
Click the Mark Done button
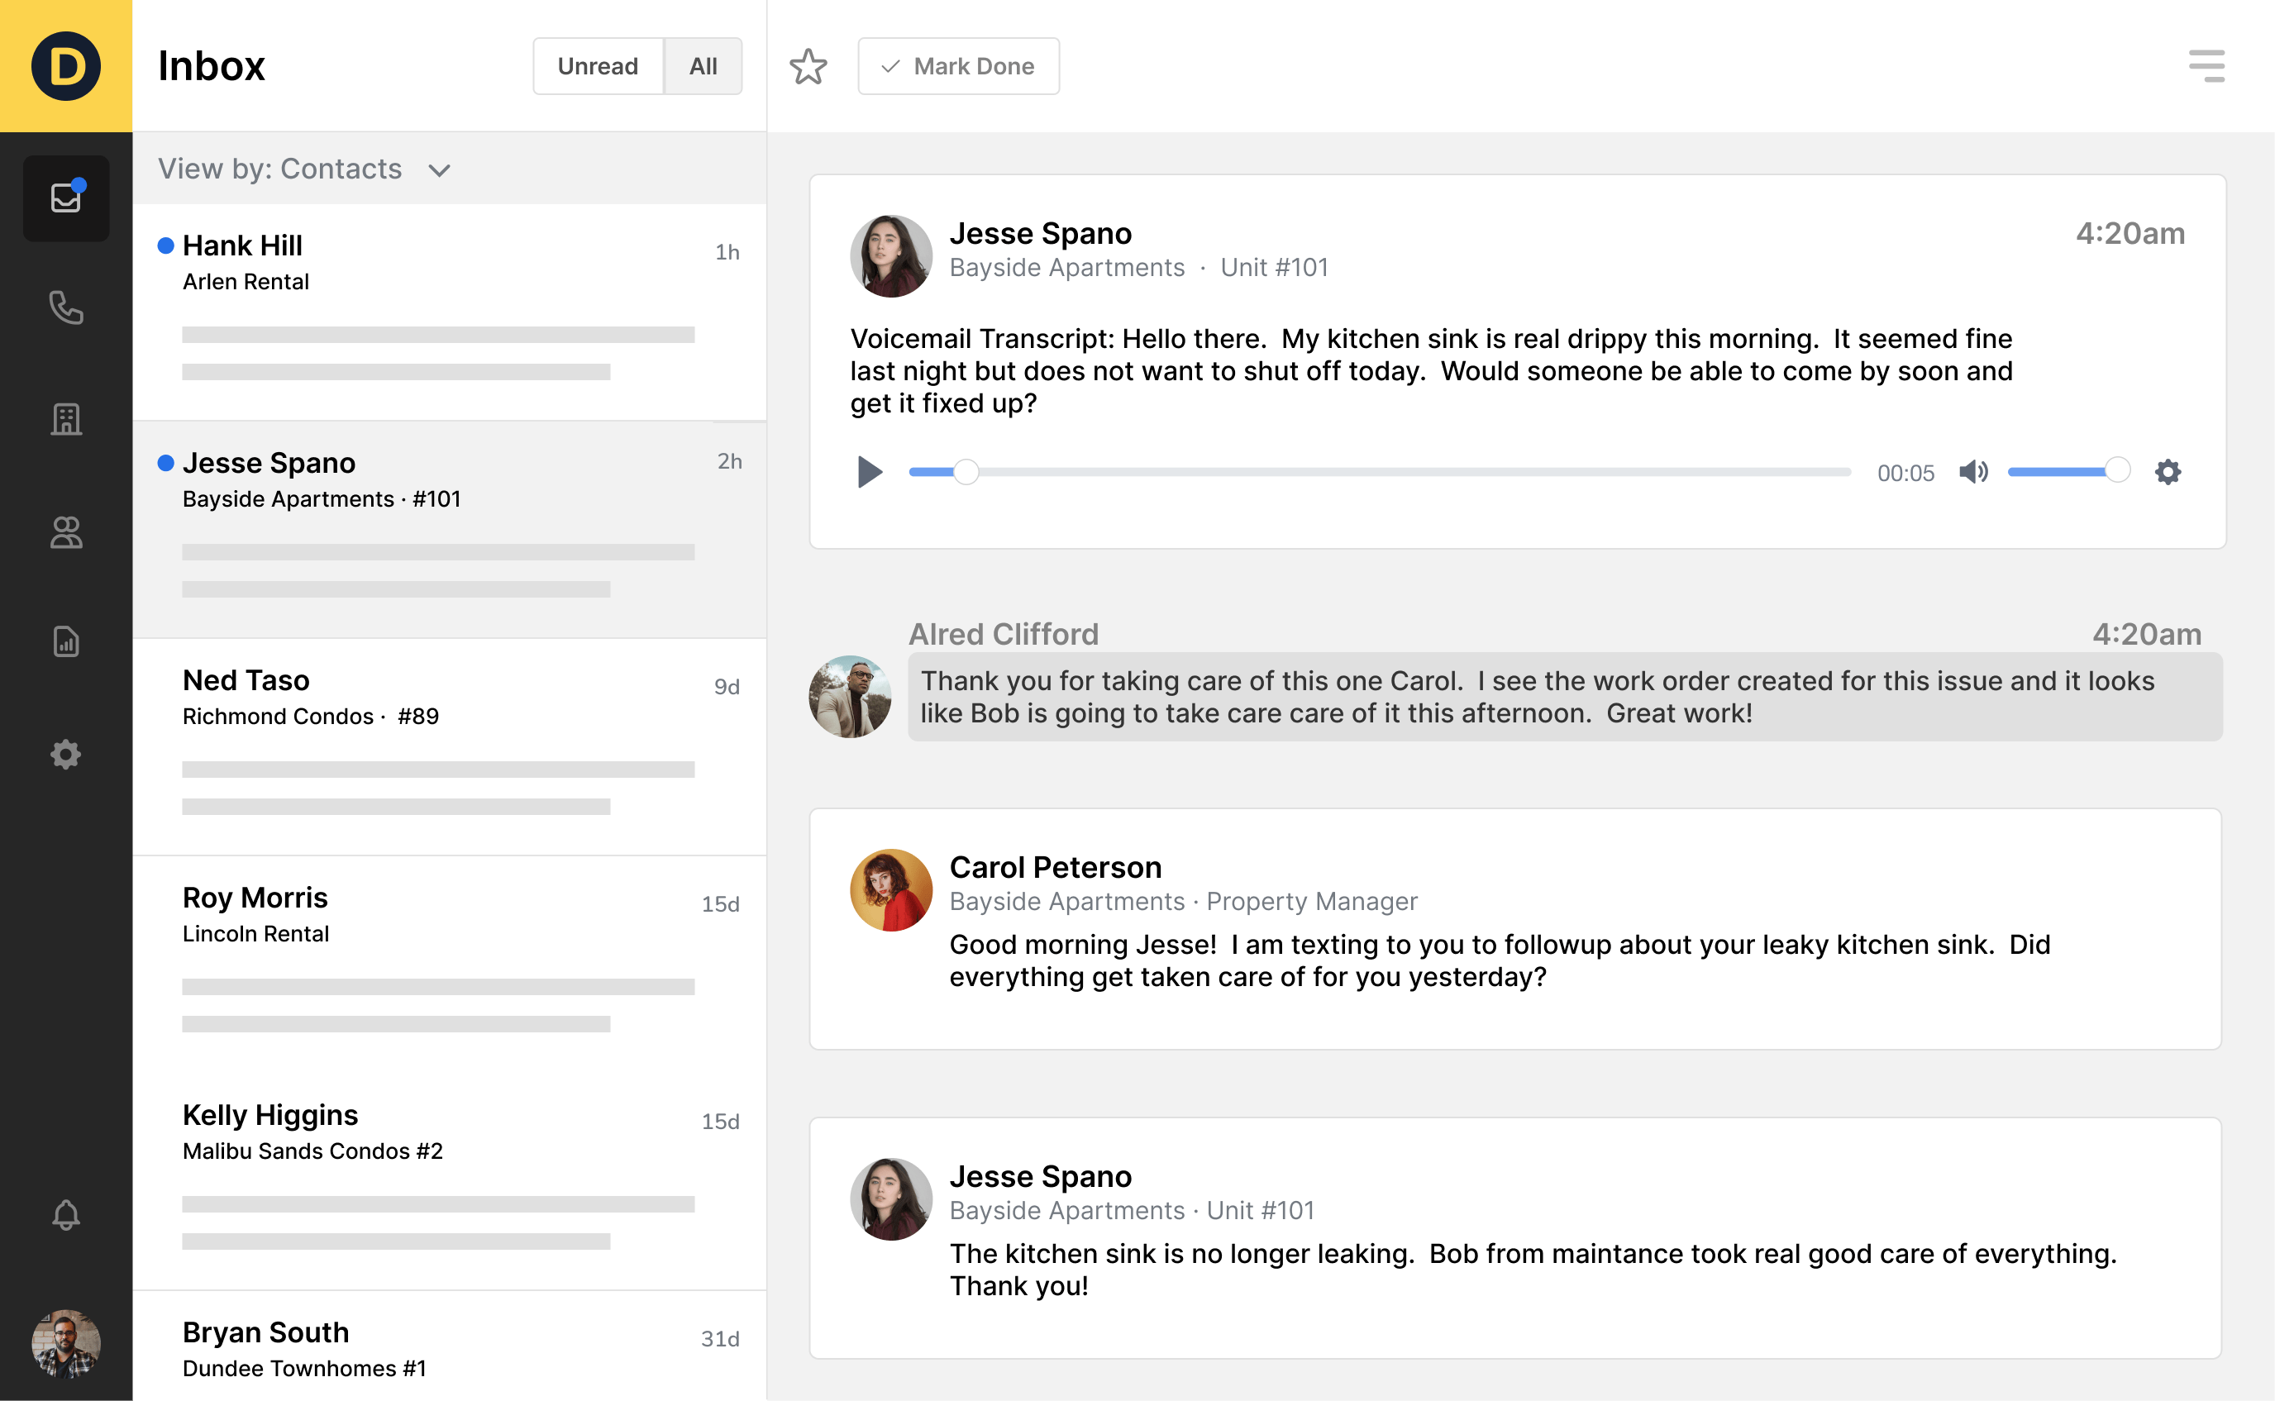[x=958, y=66]
